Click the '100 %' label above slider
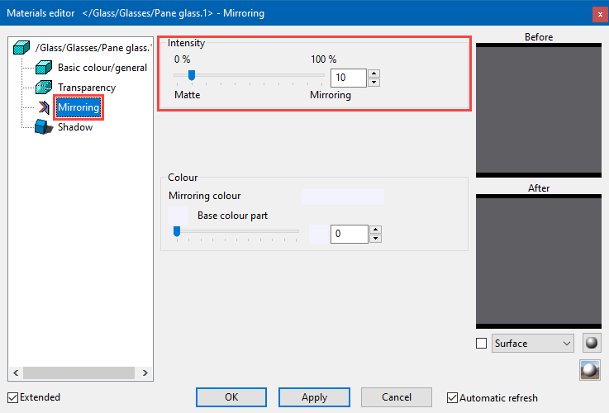 pyautogui.click(x=324, y=59)
